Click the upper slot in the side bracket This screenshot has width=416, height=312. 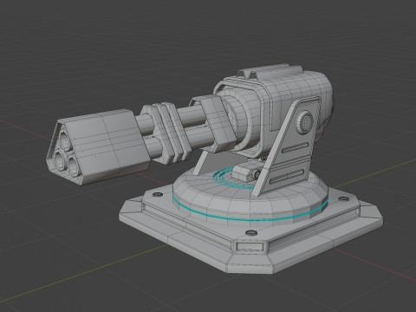tap(296, 147)
